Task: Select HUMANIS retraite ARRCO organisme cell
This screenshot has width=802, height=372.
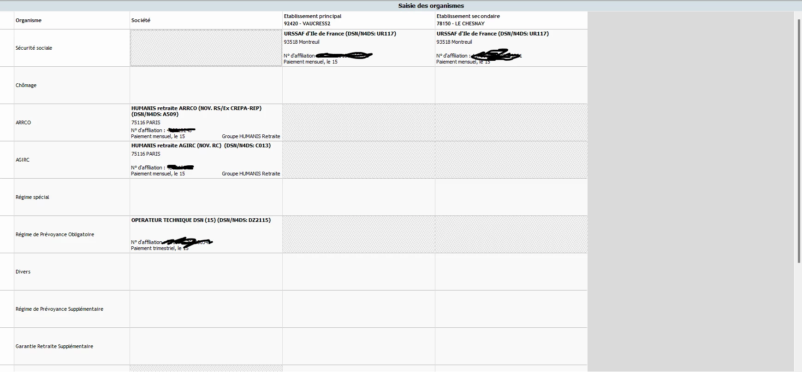Action: pyautogui.click(x=206, y=122)
